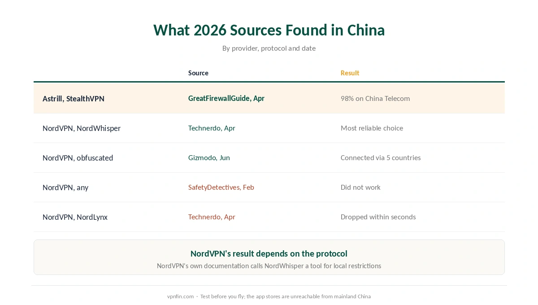The height and width of the screenshot is (305, 538).
Task: Click the 'Dropped within seconds' result
Action: coord(378,217)
